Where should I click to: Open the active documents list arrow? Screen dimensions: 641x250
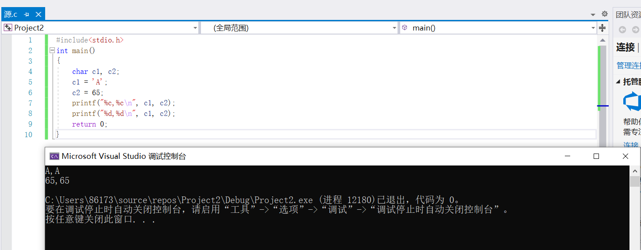click(x=593, y=15)
